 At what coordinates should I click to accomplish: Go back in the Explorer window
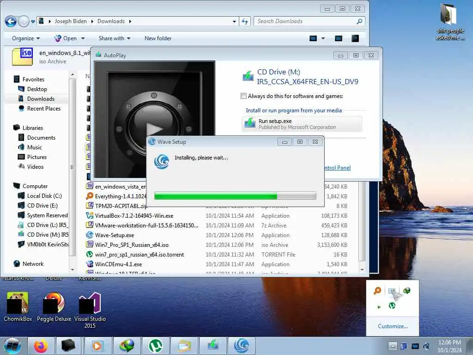[11, 21]
